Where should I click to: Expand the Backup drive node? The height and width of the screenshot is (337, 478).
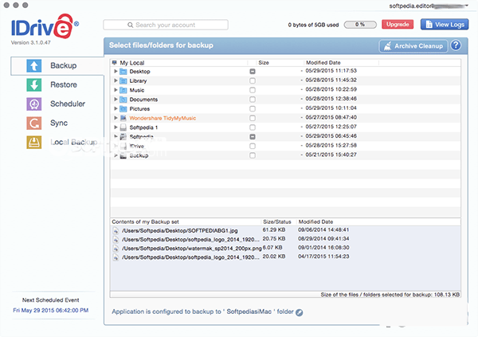point(116,155)
